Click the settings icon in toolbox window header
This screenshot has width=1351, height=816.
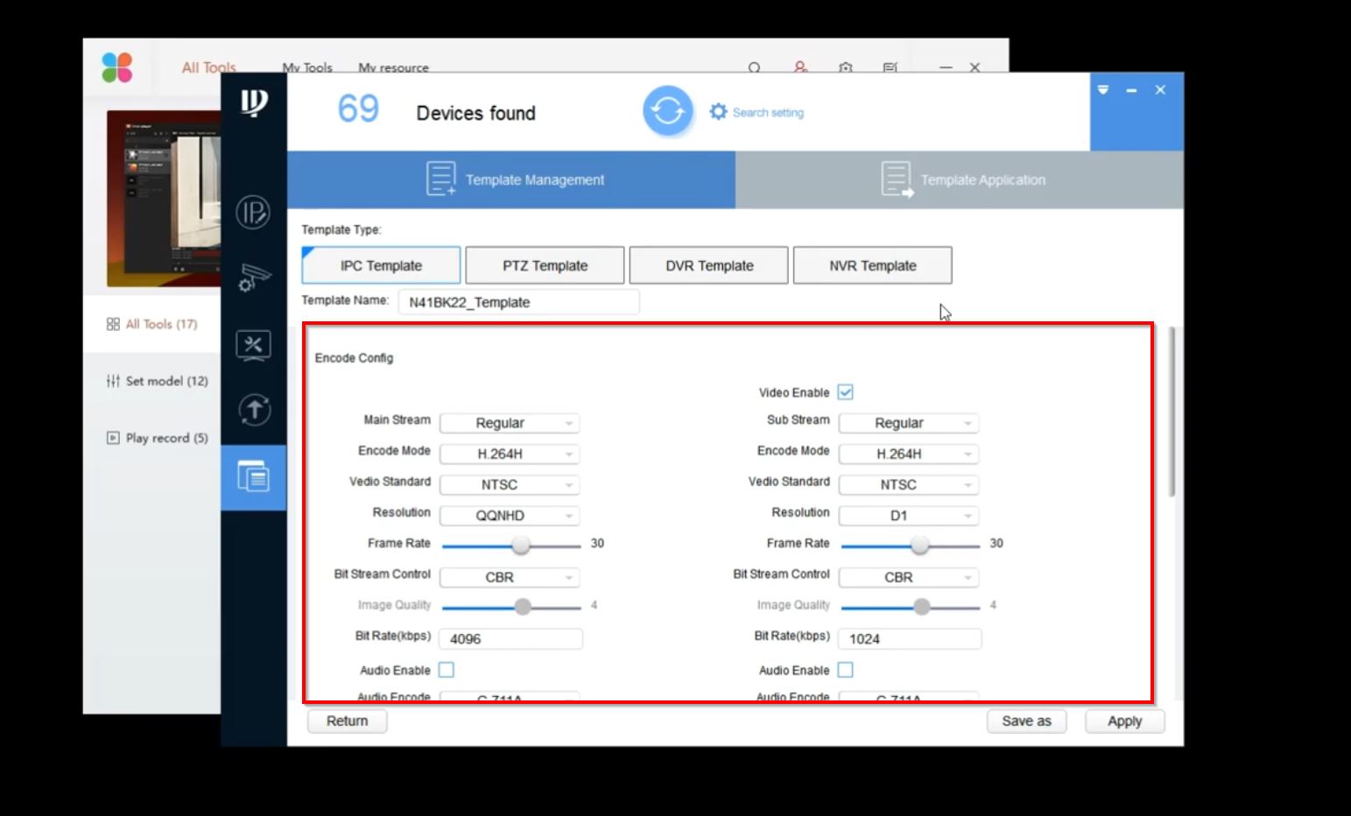(845, 67)
